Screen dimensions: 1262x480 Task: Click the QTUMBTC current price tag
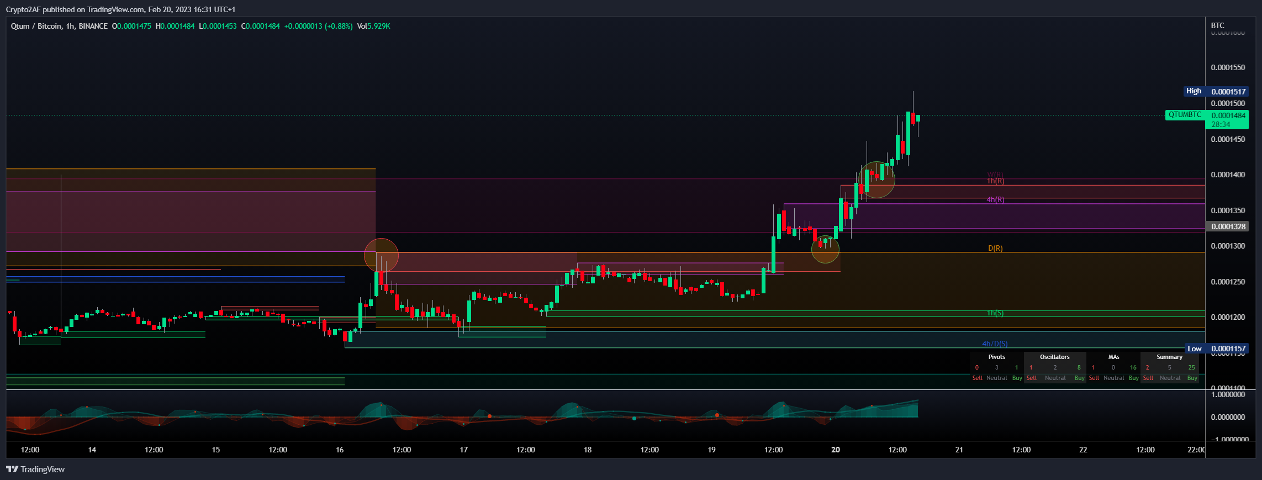coord(1185,115)
